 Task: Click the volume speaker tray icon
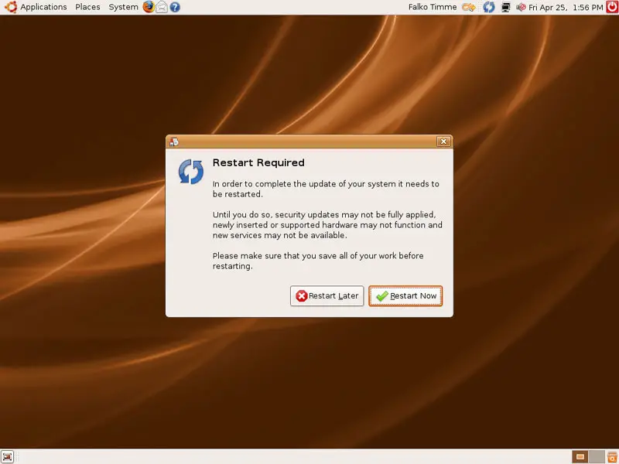tap(521, 7)
